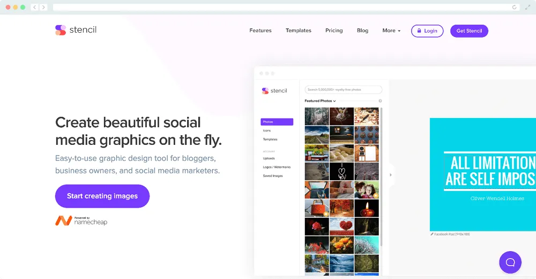Click the browser address bar

click(286, 7)
